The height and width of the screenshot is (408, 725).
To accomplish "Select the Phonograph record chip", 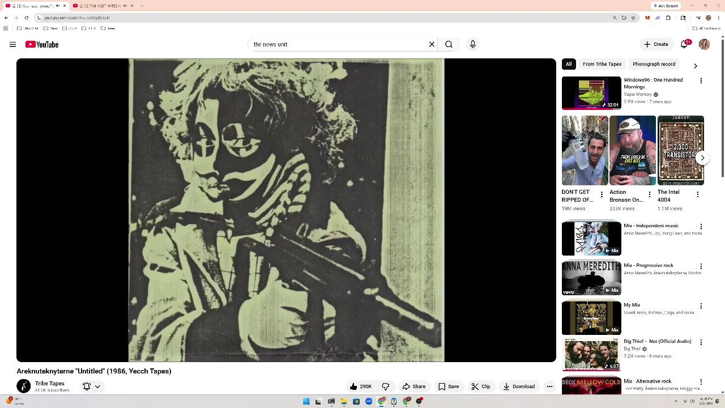I will point(654,64).
